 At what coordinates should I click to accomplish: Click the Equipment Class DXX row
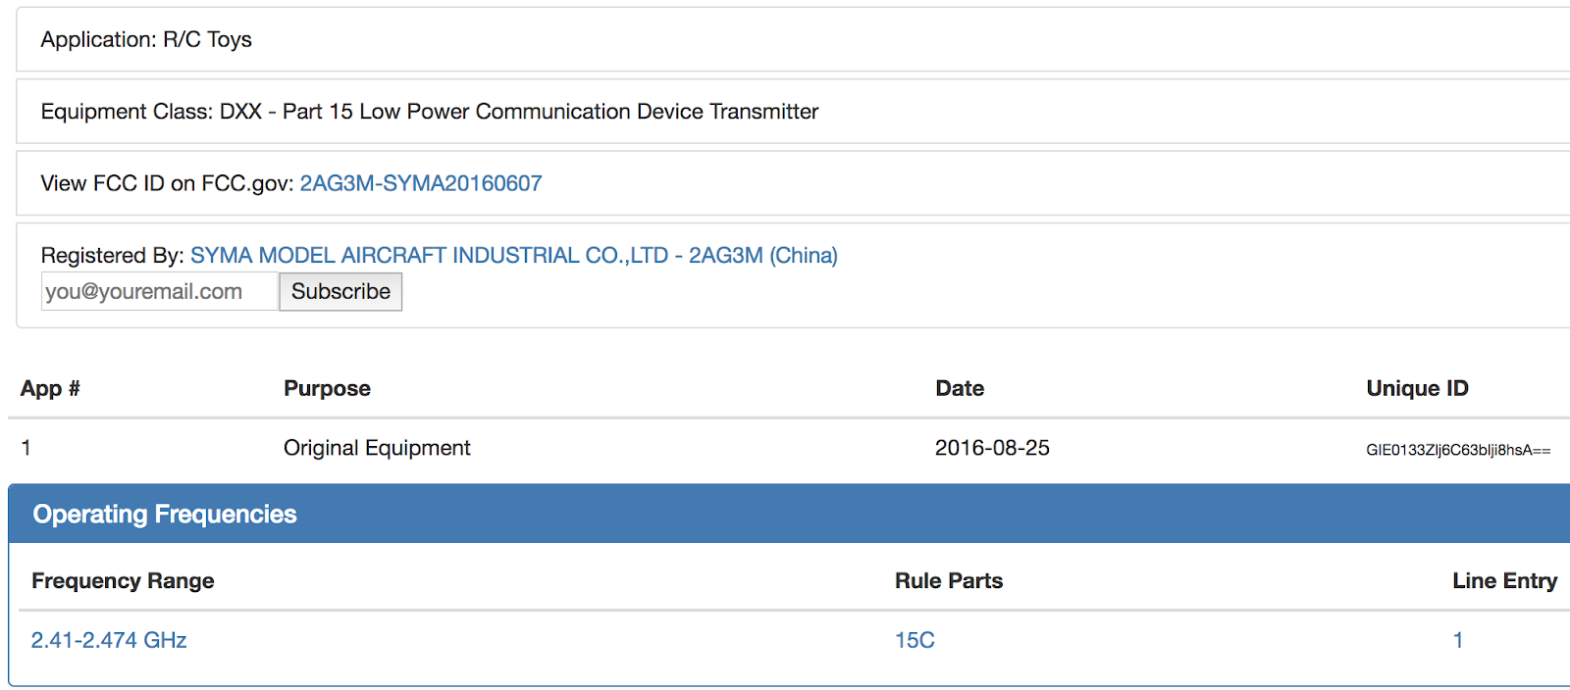tap(429, 112)
